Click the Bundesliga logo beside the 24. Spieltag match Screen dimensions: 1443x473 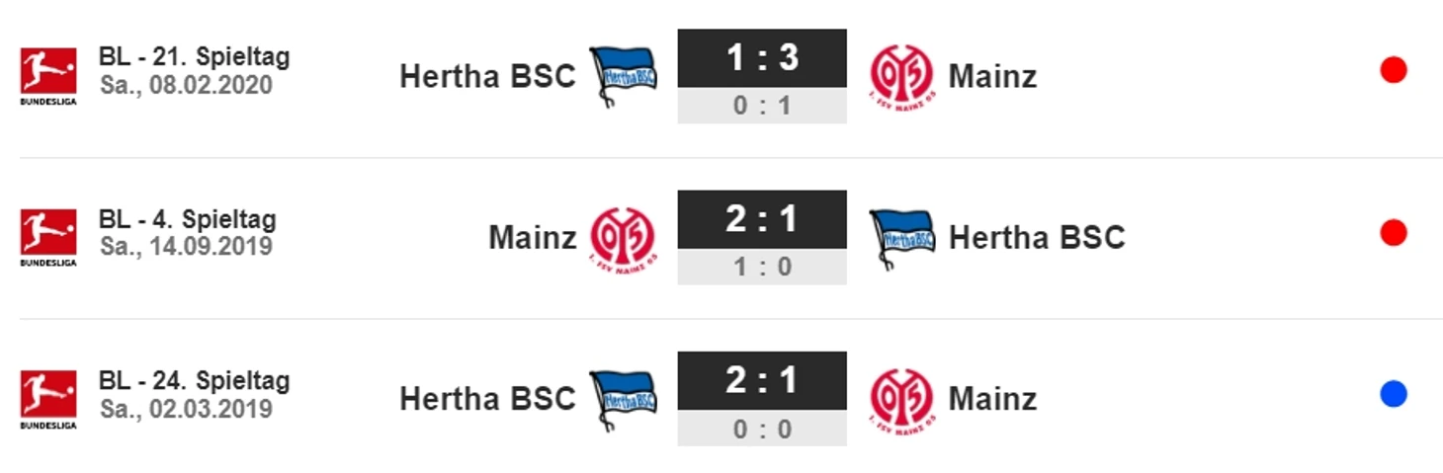[48, 399]
